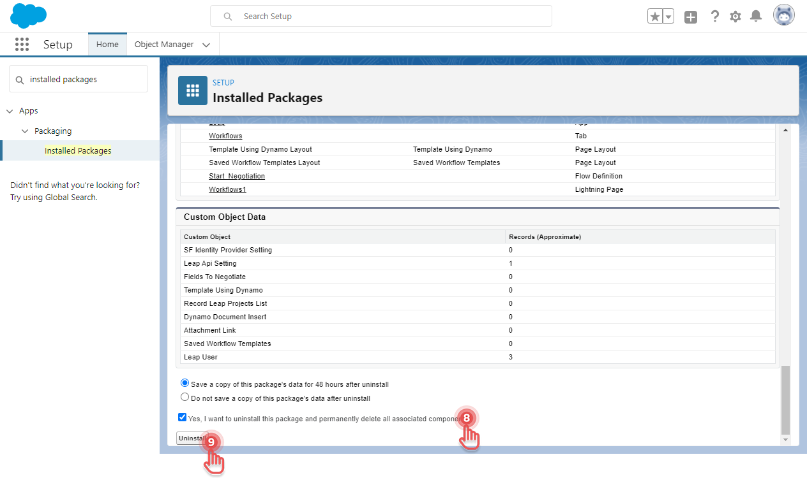Collapse the Apps section in sidebar
This screenshot has width=807, height=478.
click(10, 110)
